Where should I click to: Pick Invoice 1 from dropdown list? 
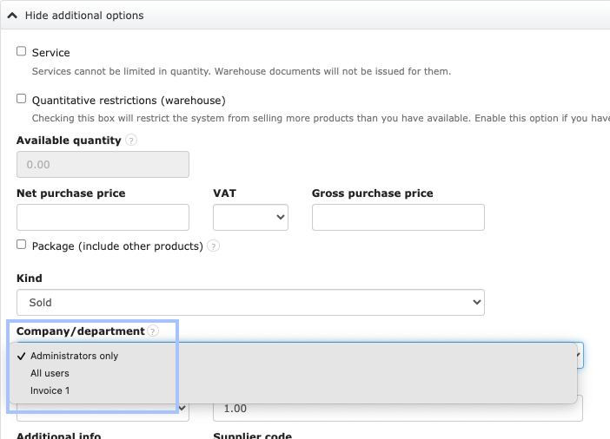50,390
